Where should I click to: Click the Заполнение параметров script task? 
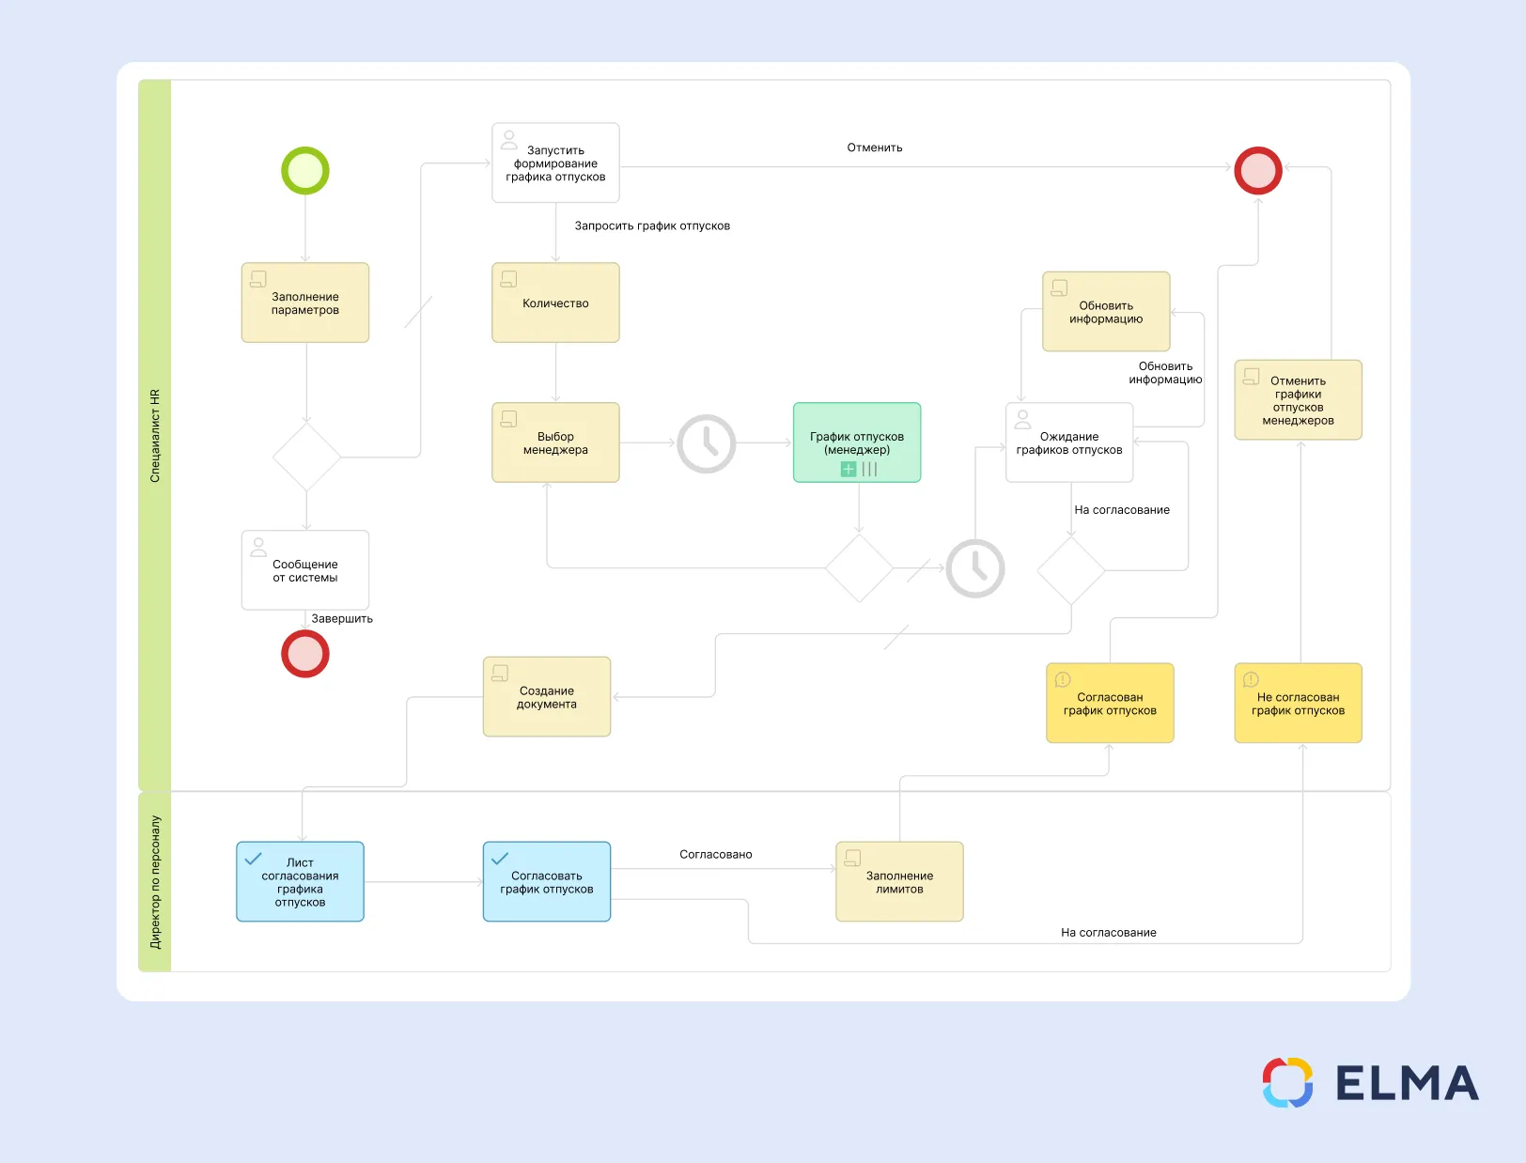coord(305,303)
